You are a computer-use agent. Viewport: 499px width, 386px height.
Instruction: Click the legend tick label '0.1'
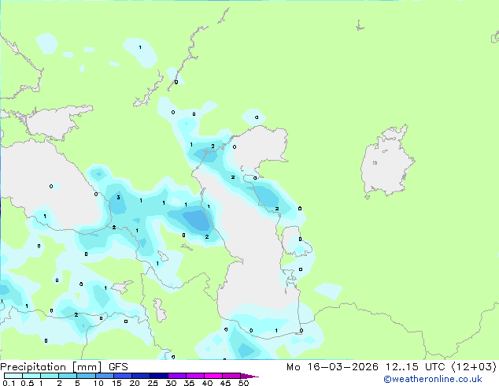pyautogui.click(x=9, y=383)
